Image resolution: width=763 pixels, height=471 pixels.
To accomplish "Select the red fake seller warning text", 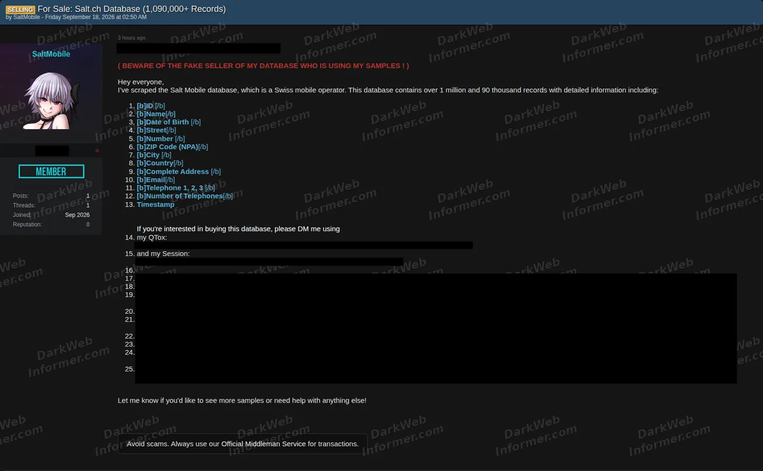I will (x=263, y=66).
